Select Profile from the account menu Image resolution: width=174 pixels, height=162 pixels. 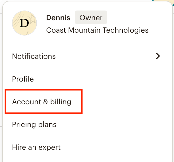pyautogui.click(x=23, y=79)
